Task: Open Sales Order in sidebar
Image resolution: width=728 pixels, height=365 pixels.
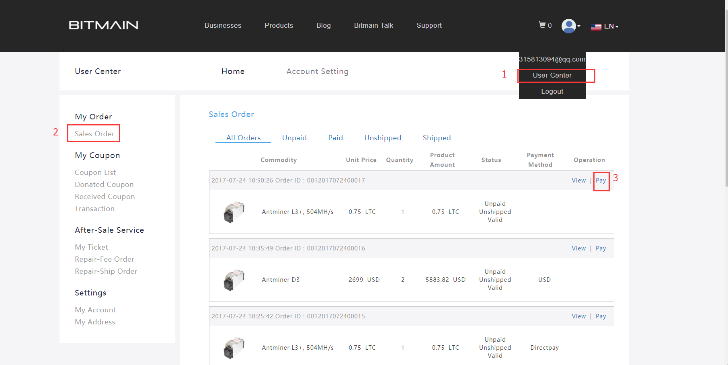Action: click(94, 133)
